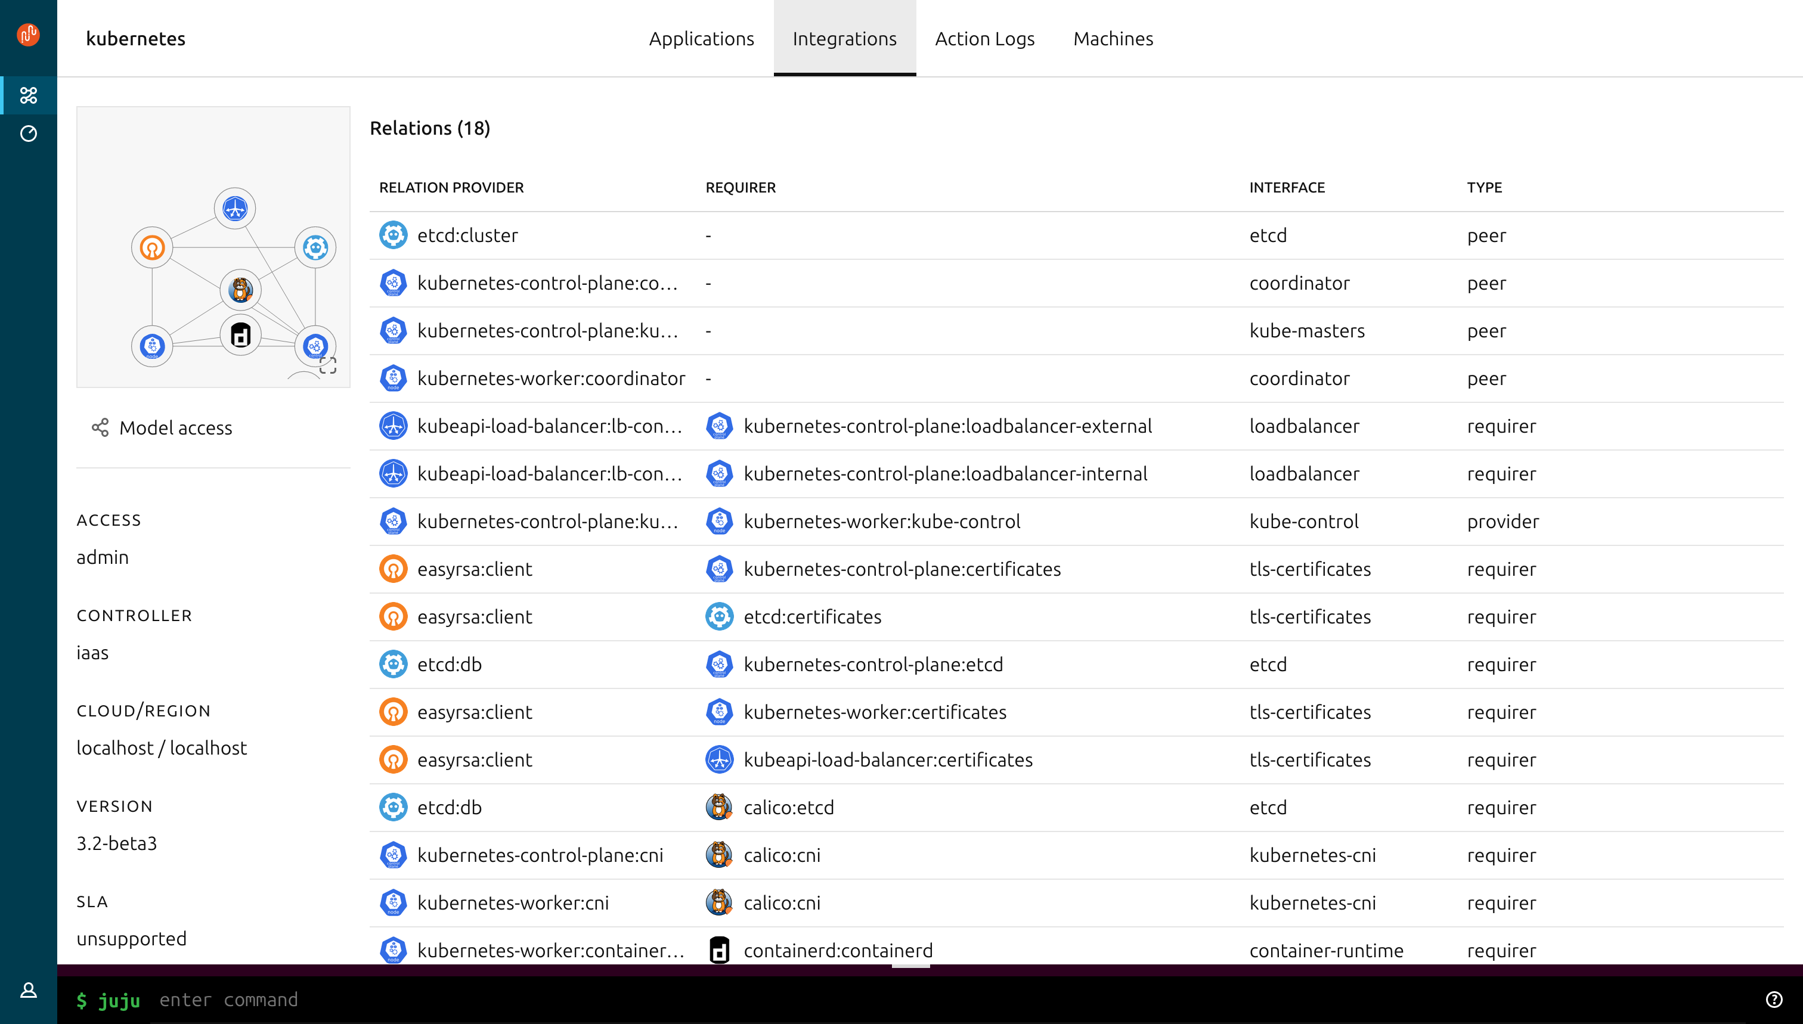Click the container-runtime interface cell

(1326, 950)
